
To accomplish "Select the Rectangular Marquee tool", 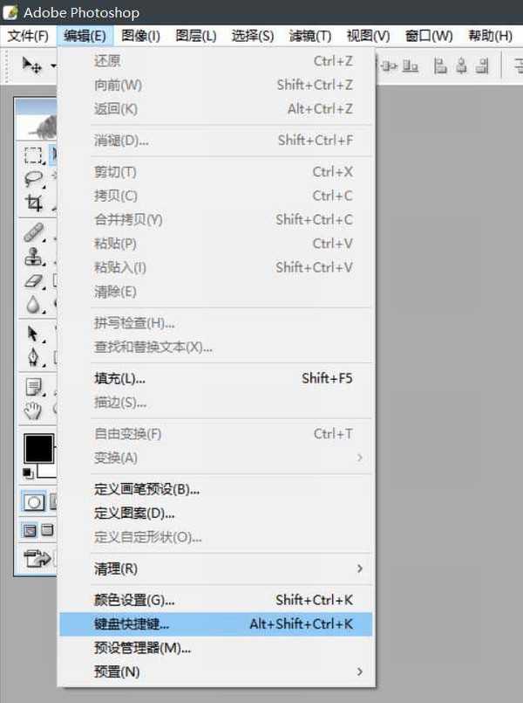I will [x=33, y=155].
